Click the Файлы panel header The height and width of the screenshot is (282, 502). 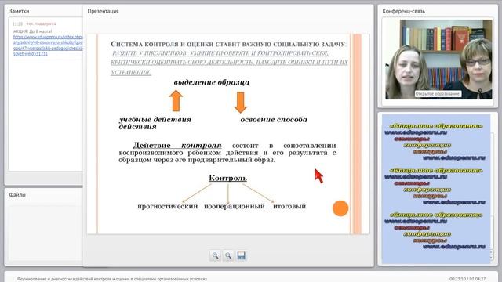click(17, 194)
